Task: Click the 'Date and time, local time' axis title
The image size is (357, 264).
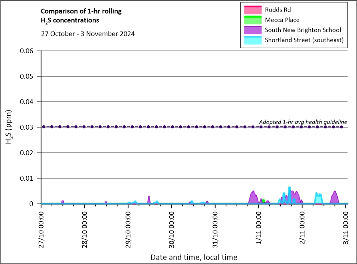Action: (194, 257)
